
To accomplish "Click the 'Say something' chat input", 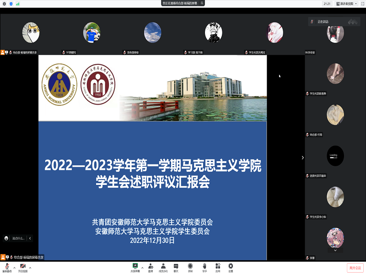I will (18, 238).
